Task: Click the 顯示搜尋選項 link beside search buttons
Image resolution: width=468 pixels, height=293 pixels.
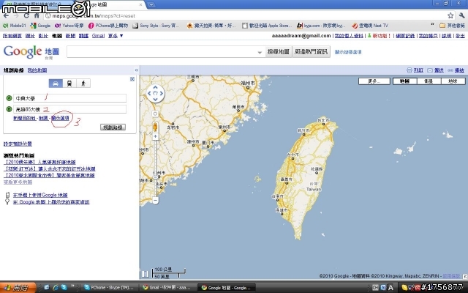Action: 348,52
